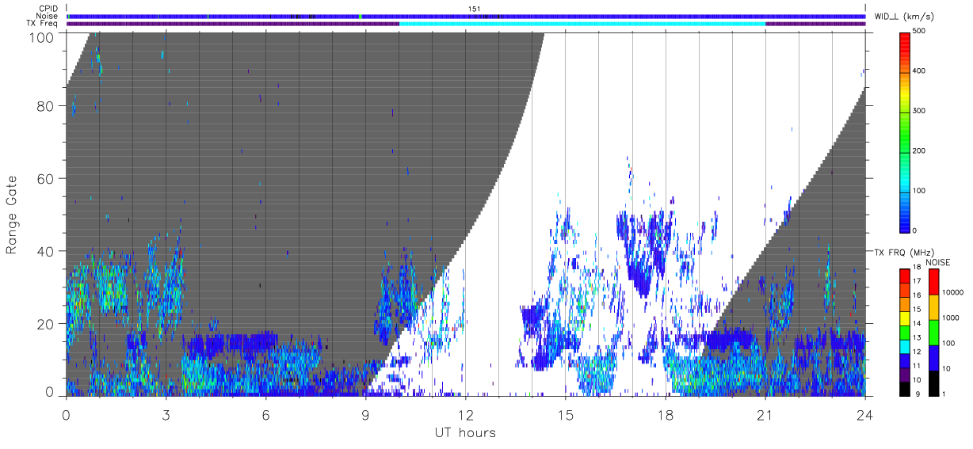The width and height of the screenshot is (973, 449).
Task: Click the Range Gate y-axis title
Action: pyautogui.click(x=12, y=214)
